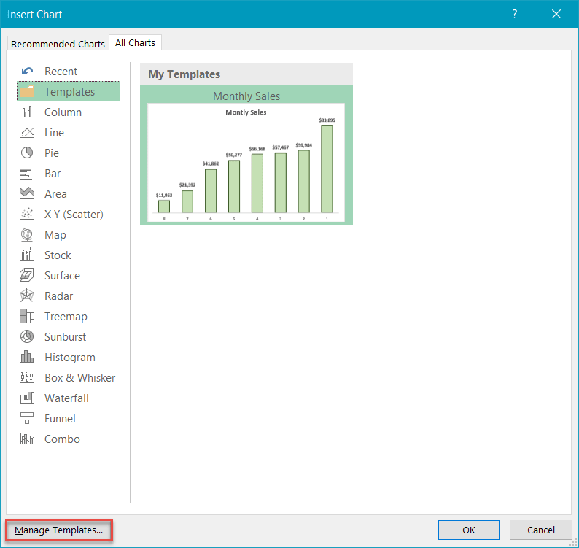Choose the X Y (Scatter) label
The height and width of the screenshot is (548, 579).
74,215
